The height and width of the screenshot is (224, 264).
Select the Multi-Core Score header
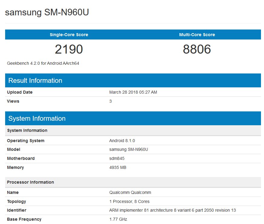click(197, 34)
